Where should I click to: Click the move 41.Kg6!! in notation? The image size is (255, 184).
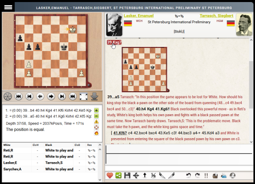162,109
